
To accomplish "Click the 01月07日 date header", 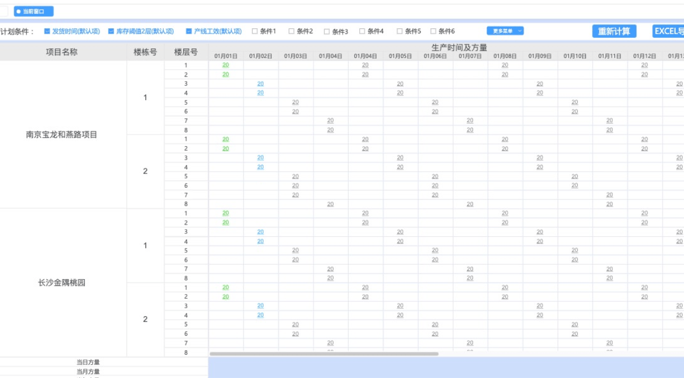I will [470, 56].
